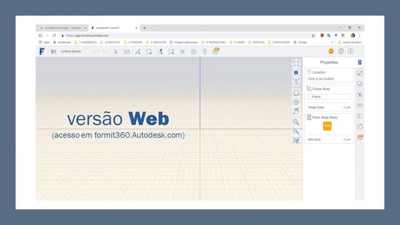
Task: Open the Google bookmark
Action: (x=300, y=42)
